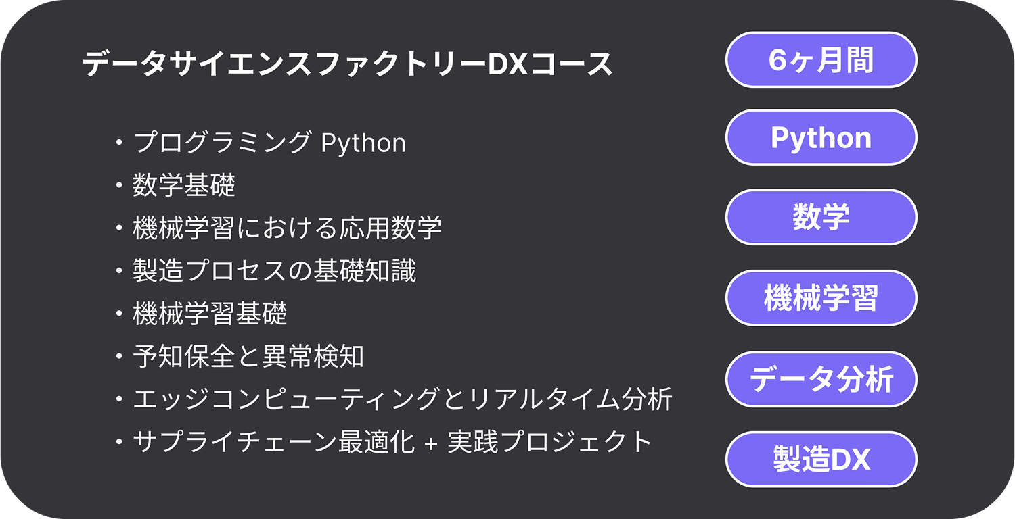Click the データ分析 pill tag

pyautogui.click(x=821, y=379)
